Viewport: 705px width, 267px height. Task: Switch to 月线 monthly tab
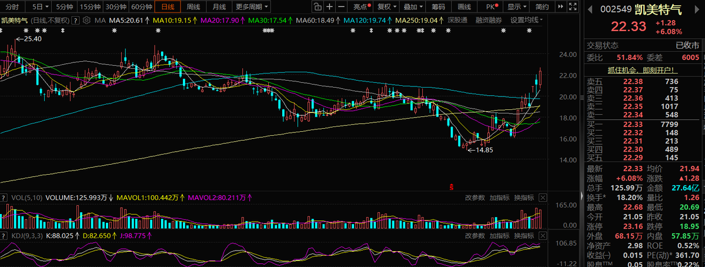[x=219, y=6]
